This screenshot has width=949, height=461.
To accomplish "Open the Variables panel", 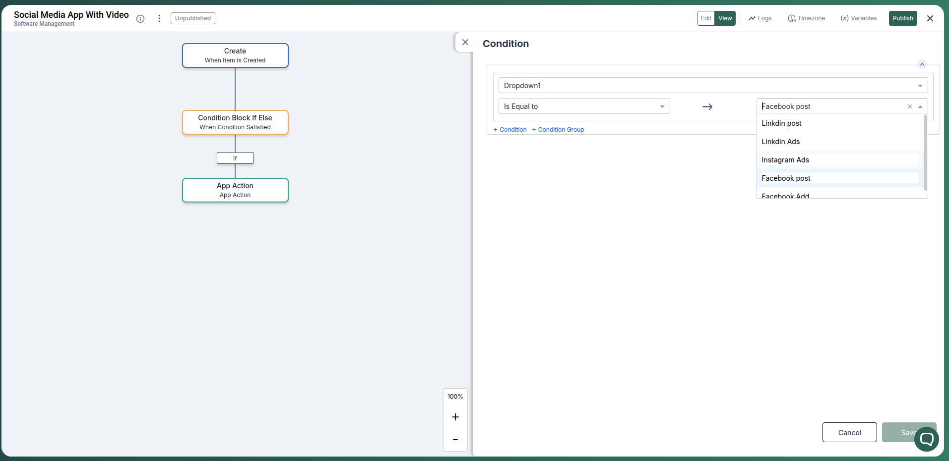I will click(858, 18).
